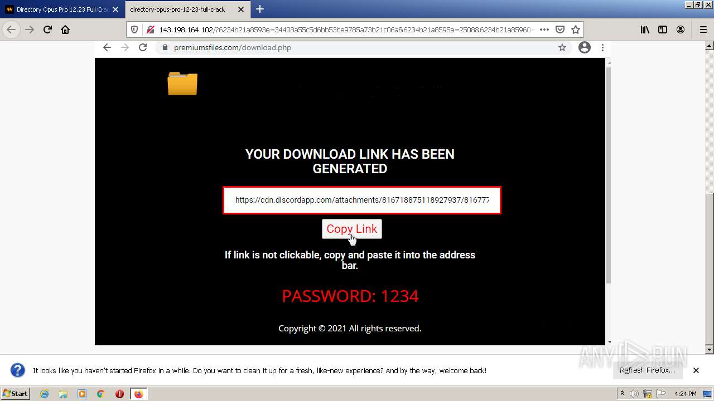Launch Google Chrome from taskbar
The image size is (714, 401).
click(101, 394)
